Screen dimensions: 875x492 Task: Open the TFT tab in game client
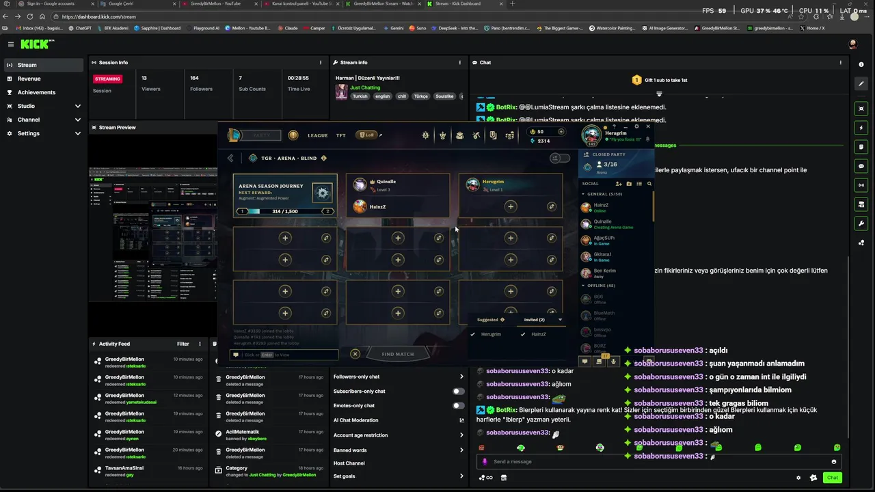point(340,135)
